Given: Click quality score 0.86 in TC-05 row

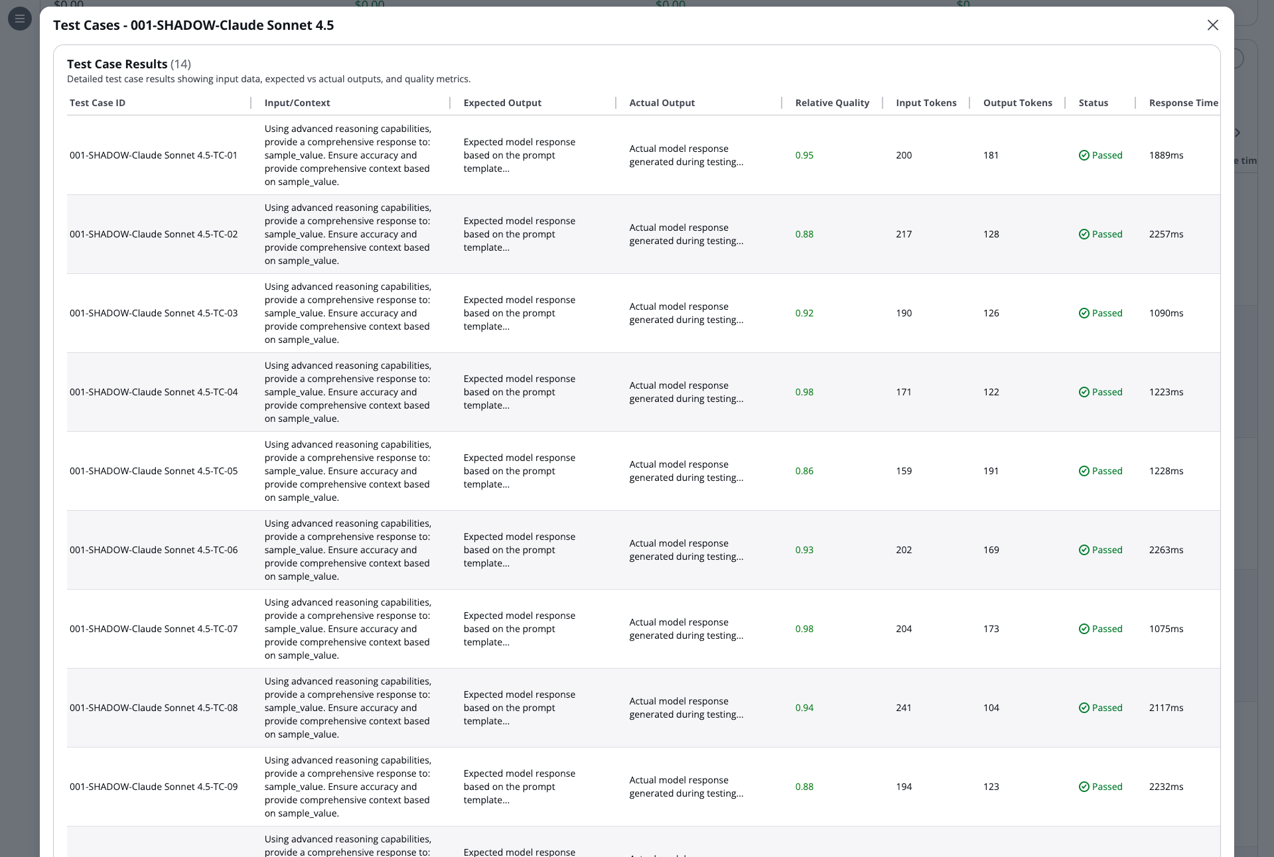Looking at the screenshot, I should (x=804, y=471).
